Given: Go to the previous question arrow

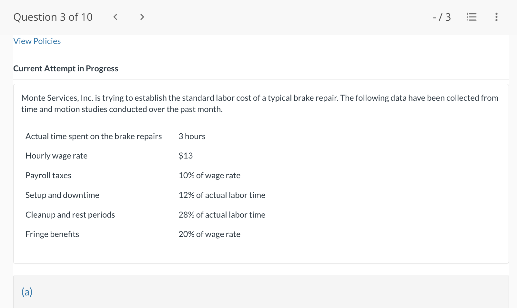Looking at the screenshot, I should (x=115, y=17).
